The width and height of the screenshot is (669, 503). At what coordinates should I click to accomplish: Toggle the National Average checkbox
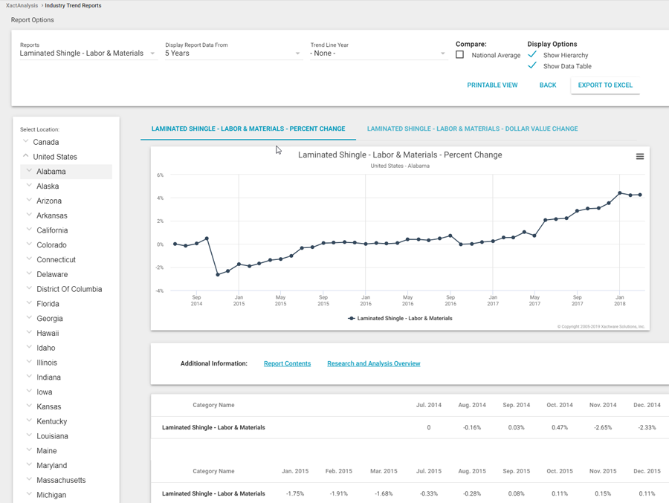tap(459, 55)
